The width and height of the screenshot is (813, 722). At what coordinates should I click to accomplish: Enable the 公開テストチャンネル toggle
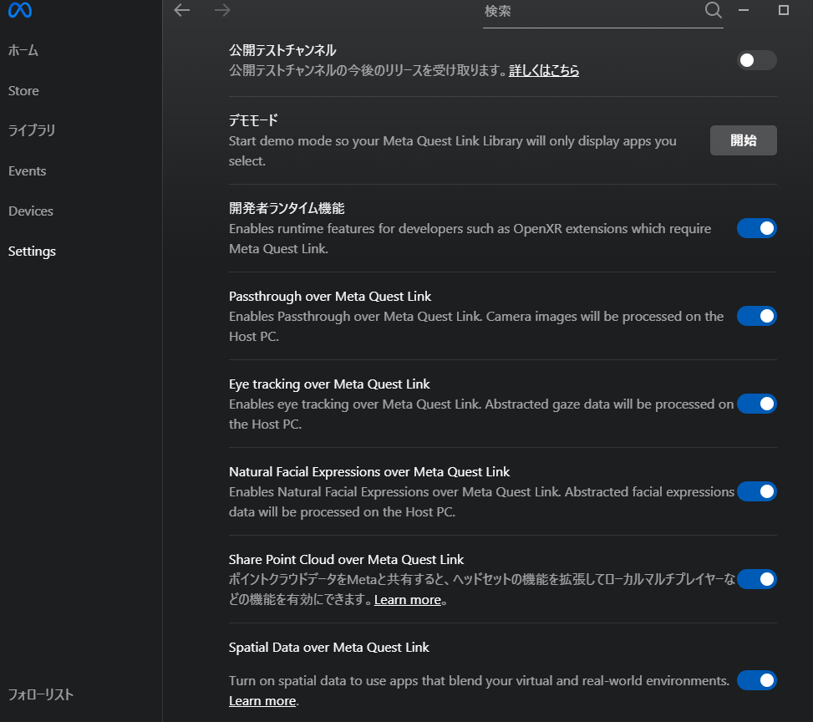(756, 60)
